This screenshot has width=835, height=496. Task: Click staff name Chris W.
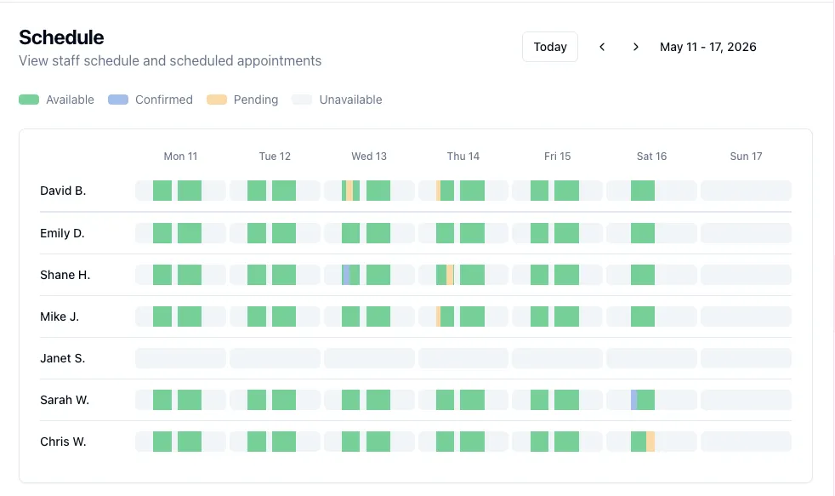(x=63, y=442)
